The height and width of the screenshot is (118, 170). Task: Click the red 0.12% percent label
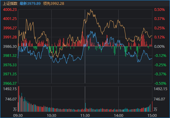(x=159, y=37)
